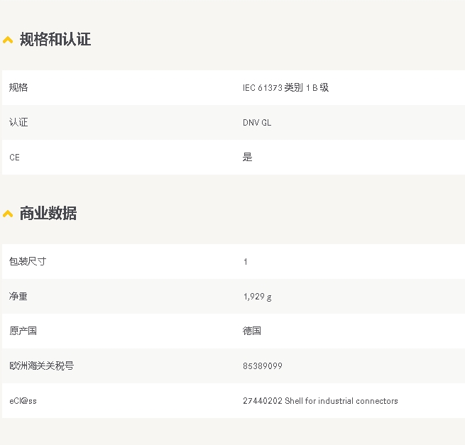Select the 是 value in CE row
The width and height of the screenshot is (465, 445).
[247, 157]
